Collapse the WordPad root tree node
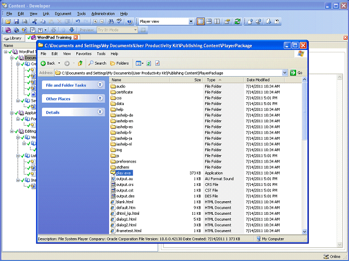This screenshot has height=261, width=349. pos(6,52)
